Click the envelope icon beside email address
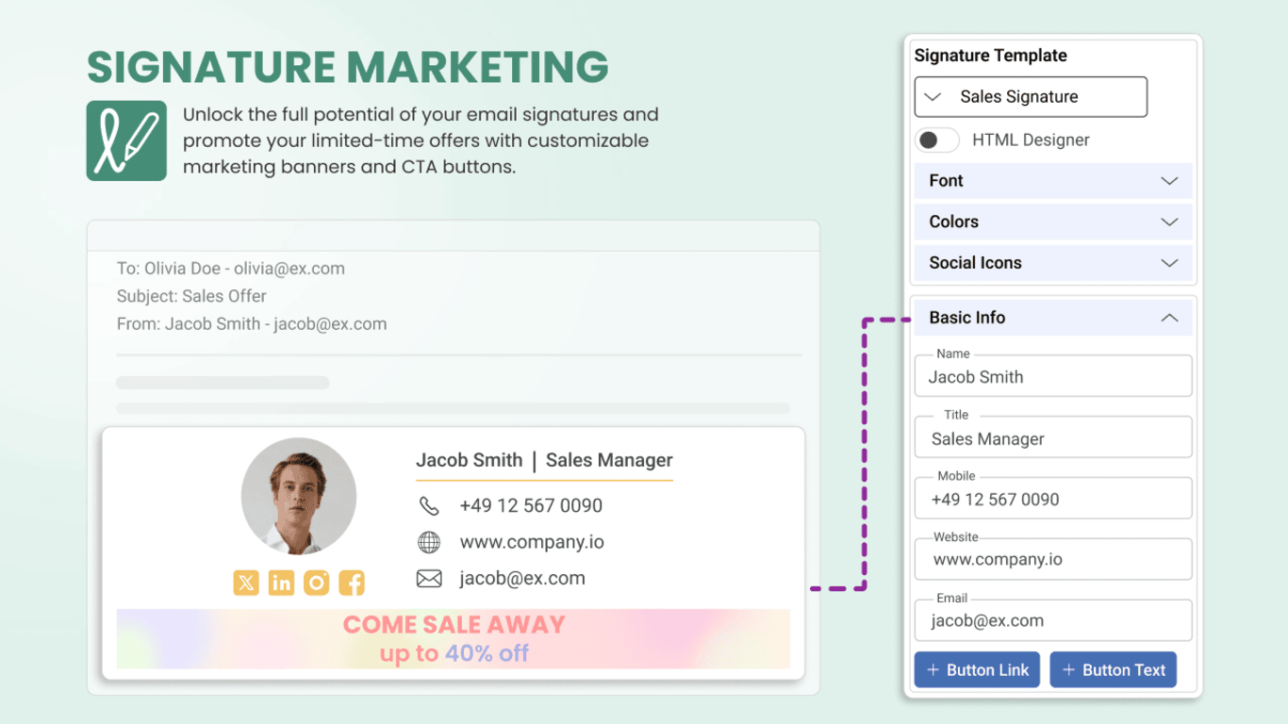Viewport: 1288px width, 724px height. tap(429, 579)
